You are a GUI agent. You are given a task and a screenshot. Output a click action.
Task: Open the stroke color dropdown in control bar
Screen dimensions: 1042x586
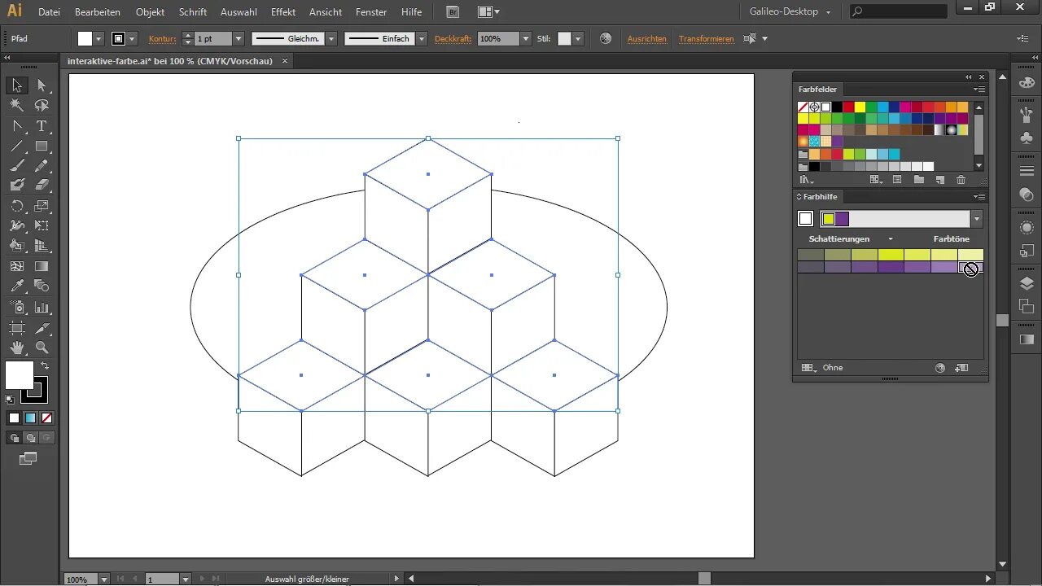point(132,38)
